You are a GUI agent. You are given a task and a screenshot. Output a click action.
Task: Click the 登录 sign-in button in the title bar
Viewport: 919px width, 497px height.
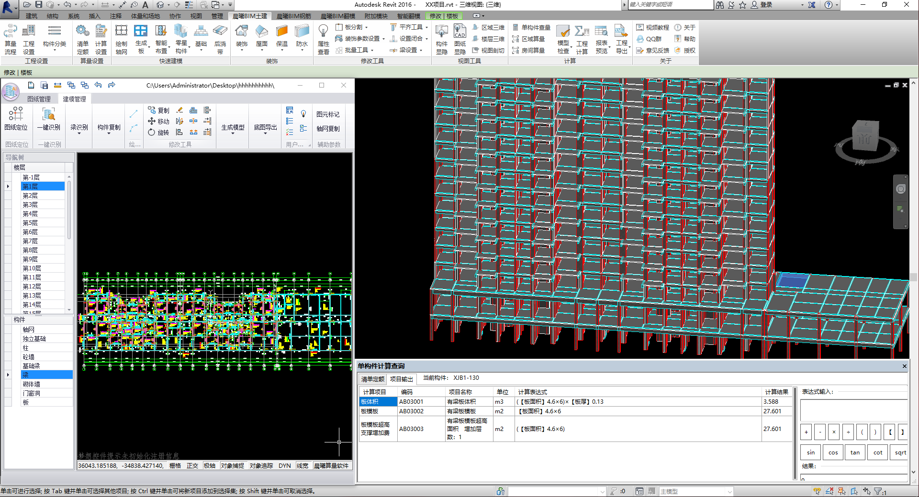click(x=762, y=5)
